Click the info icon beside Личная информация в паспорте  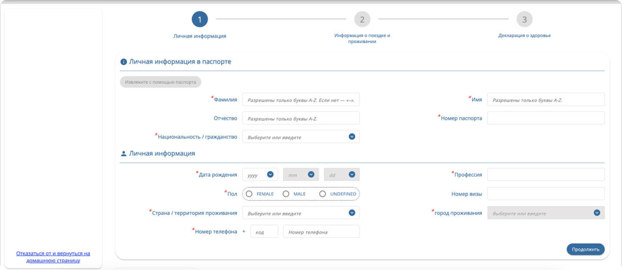(123, 62)
